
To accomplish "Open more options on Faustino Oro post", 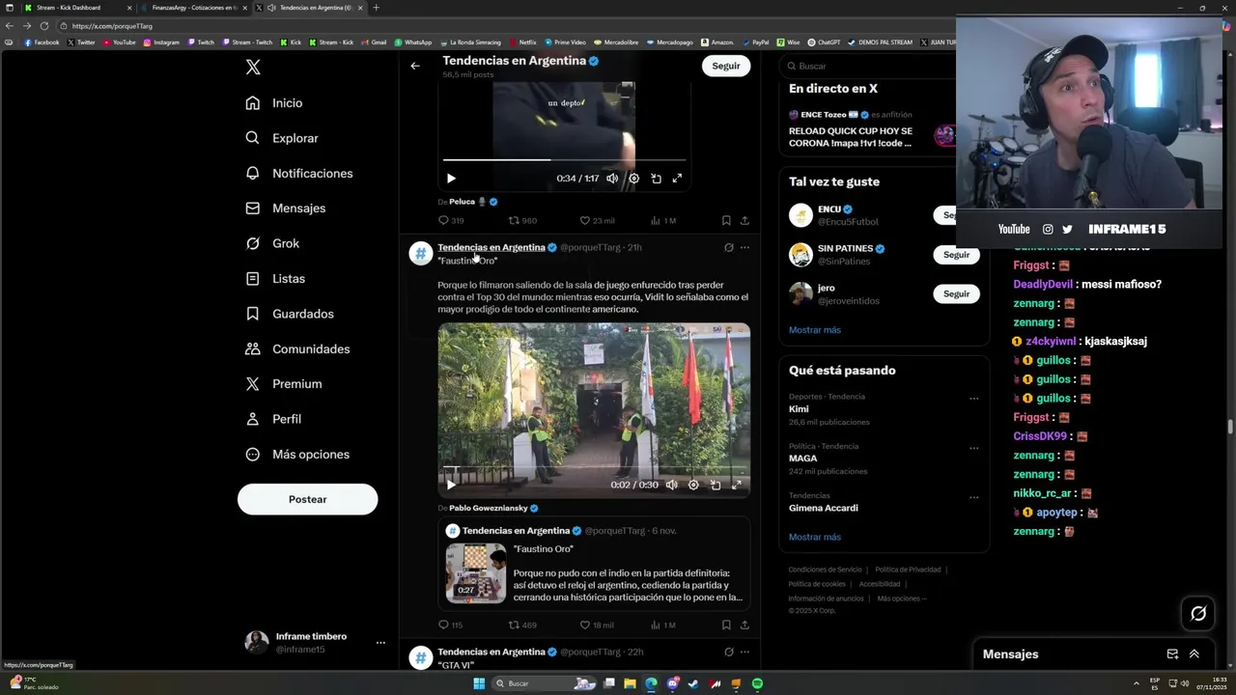I will coord(744,248).
